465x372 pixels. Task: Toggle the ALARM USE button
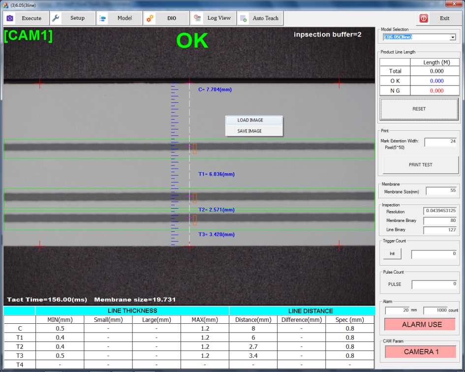422,324
